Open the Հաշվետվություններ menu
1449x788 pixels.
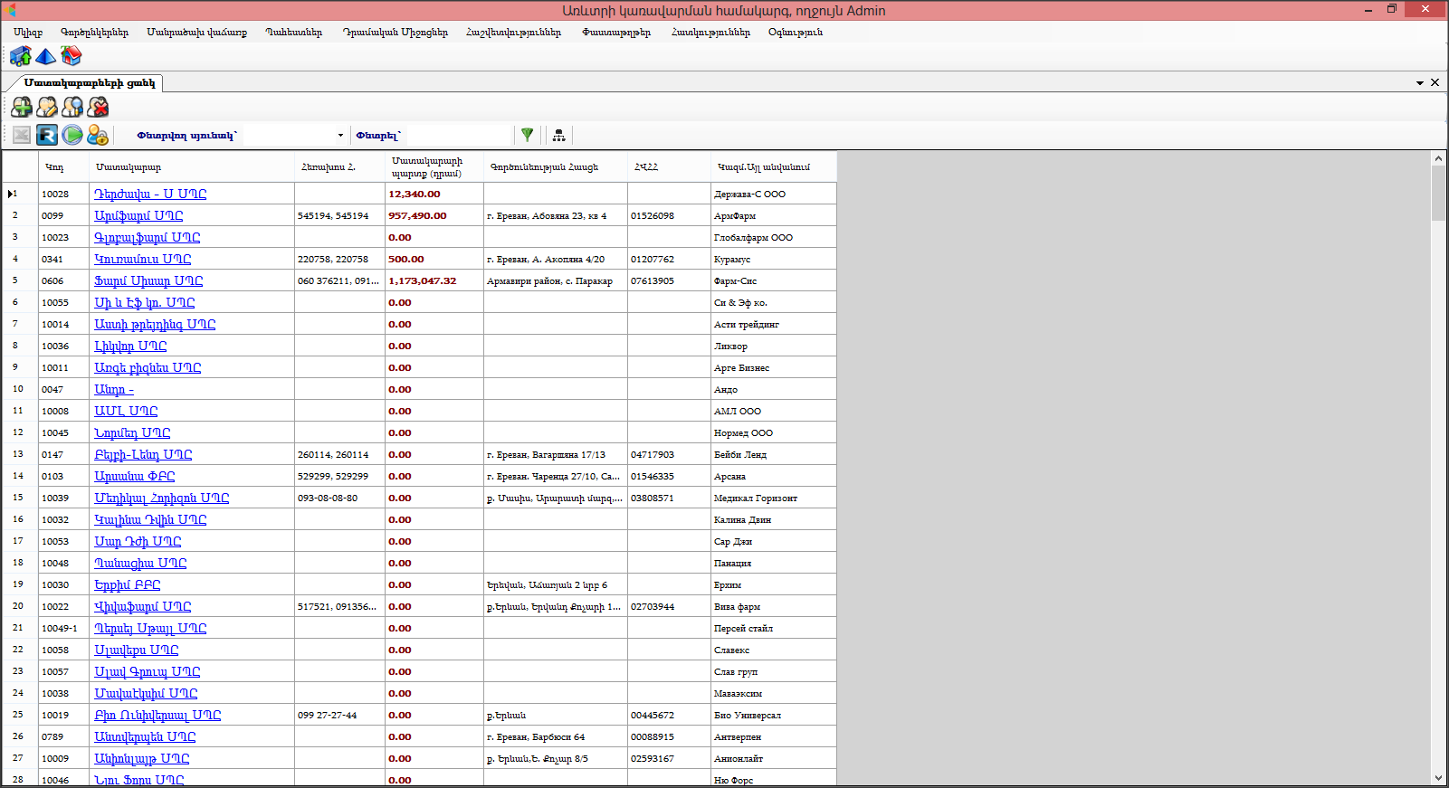point(513,33)
